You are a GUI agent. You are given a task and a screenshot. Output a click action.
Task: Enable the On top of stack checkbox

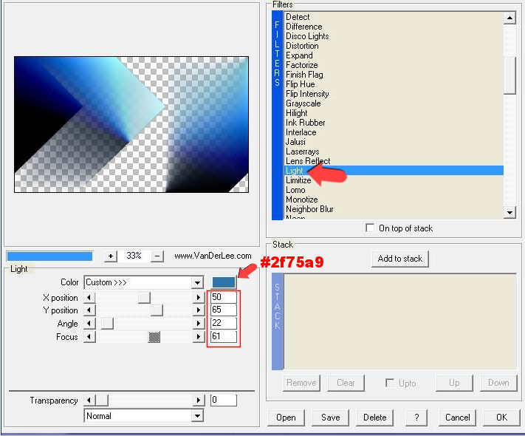[x=370, y=228]
